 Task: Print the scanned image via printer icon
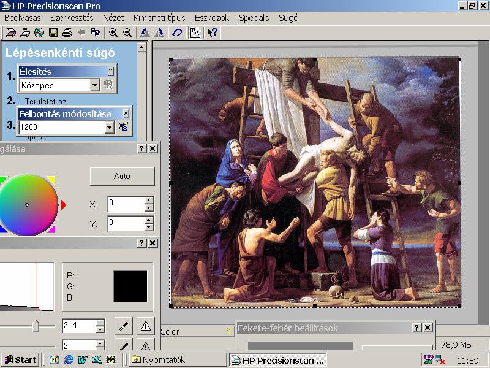pos(67,33)
